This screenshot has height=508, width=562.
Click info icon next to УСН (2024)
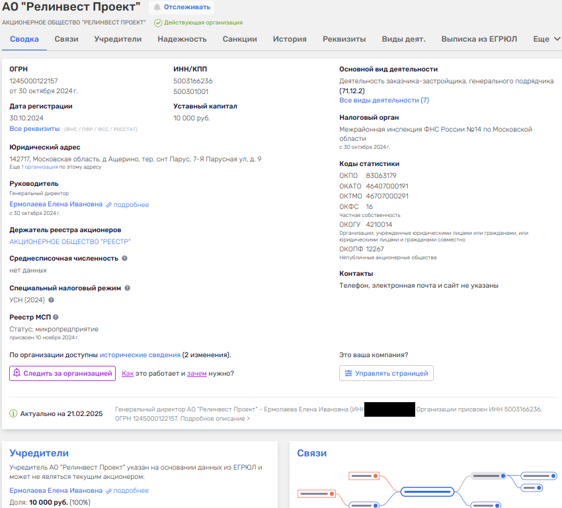coord(51,300)
